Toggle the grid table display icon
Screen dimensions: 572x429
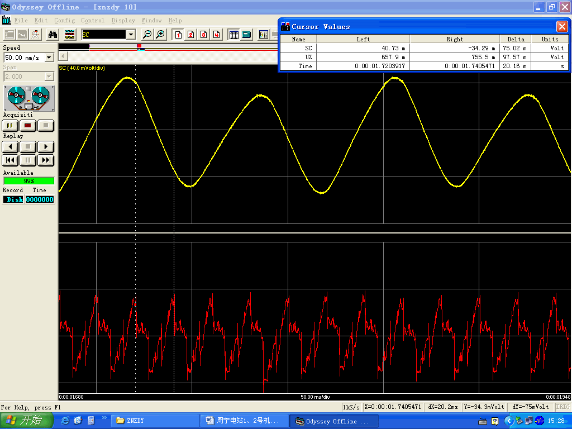click(233, 35)
